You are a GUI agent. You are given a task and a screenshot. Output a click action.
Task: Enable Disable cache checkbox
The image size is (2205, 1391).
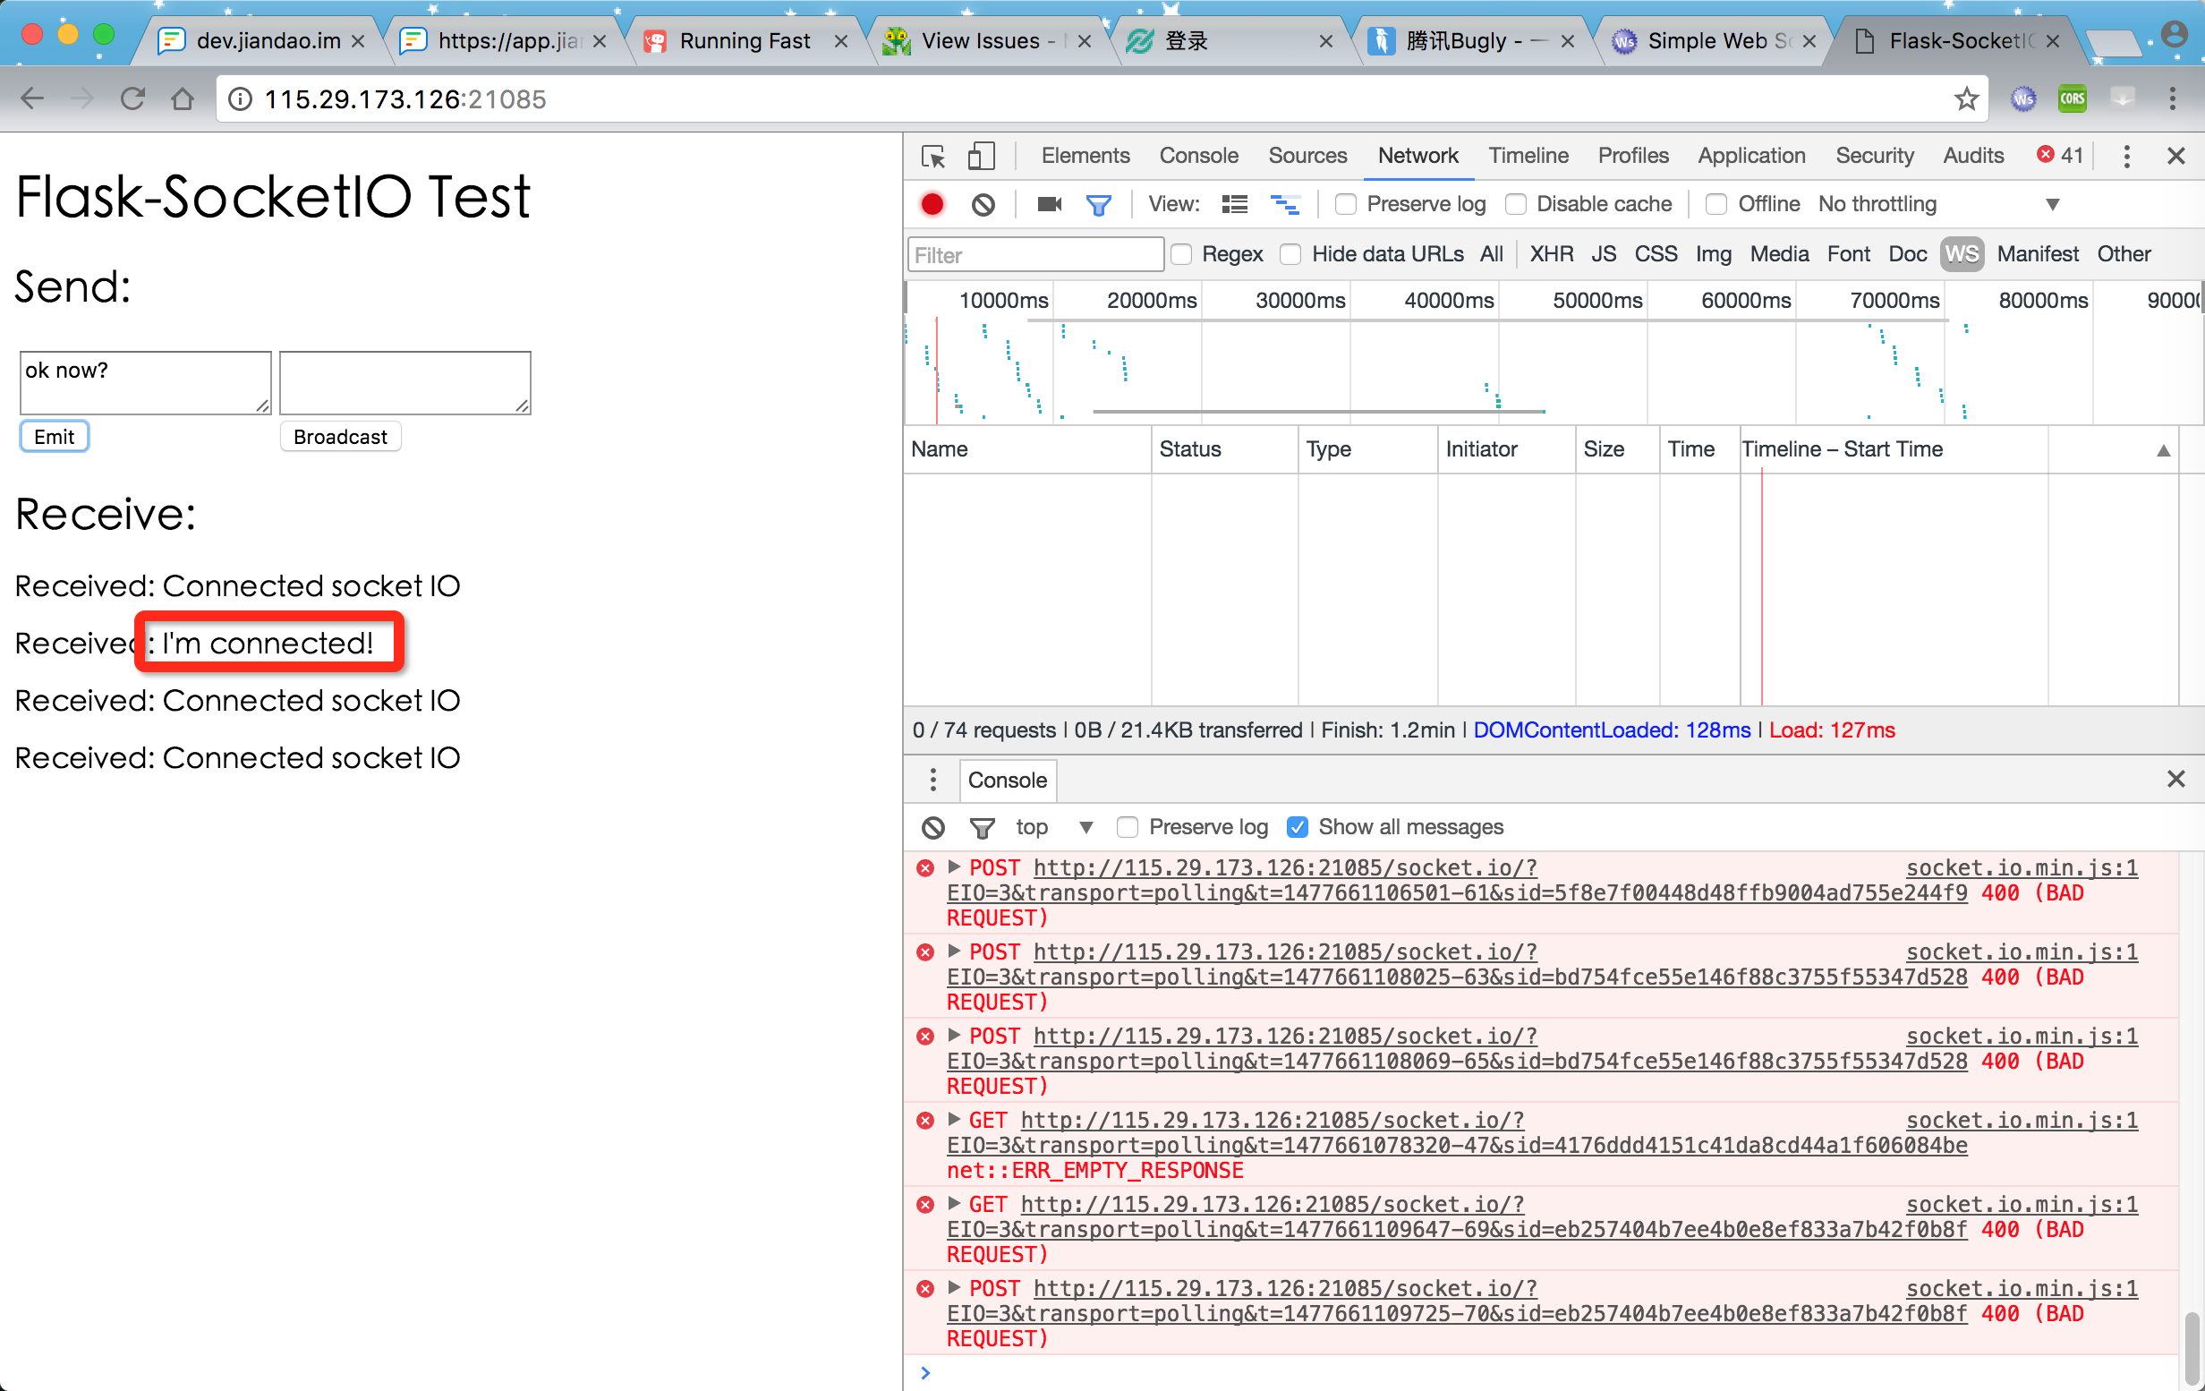(x=1517, y=204)
